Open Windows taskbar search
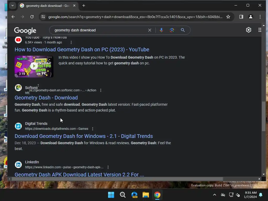 [122, 195]
